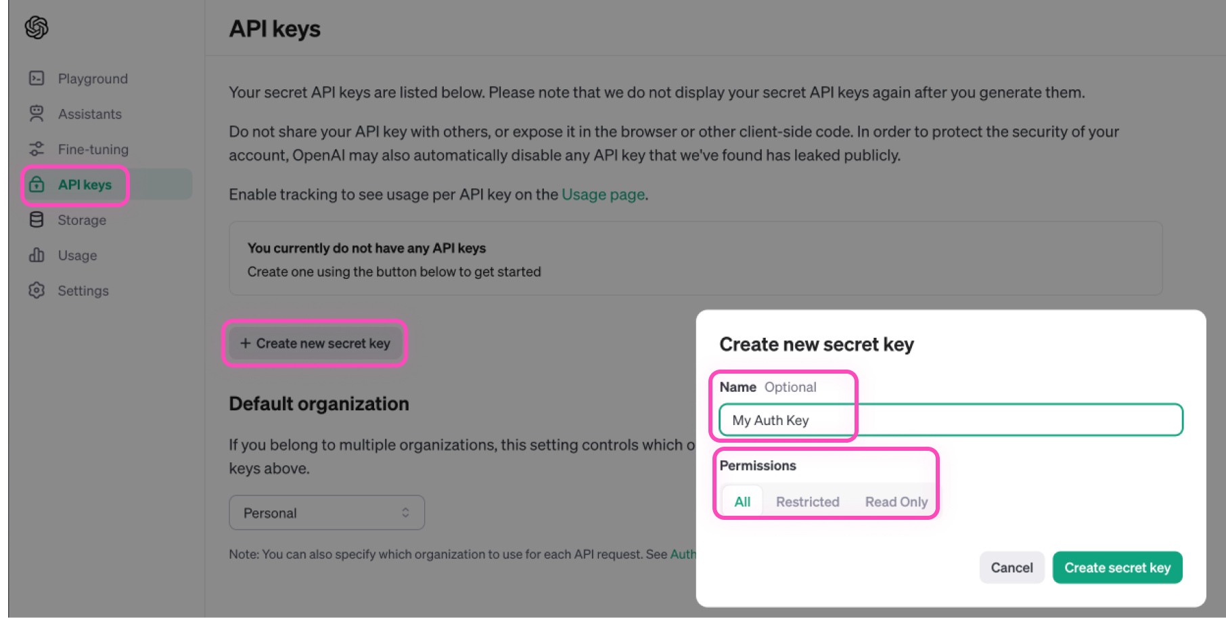This screenshot has width=1226, height=618.
Task: Navigate to API keys in the sidebar
Action: point(84,184)
